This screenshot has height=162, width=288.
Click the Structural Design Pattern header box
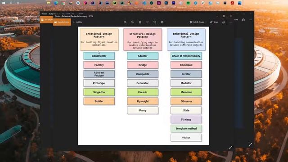(143, 39)
